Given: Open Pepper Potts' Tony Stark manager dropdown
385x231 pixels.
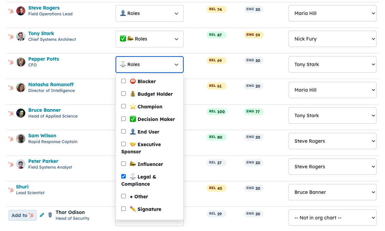Looking at the screenshot, I should (x=333, y=64).
